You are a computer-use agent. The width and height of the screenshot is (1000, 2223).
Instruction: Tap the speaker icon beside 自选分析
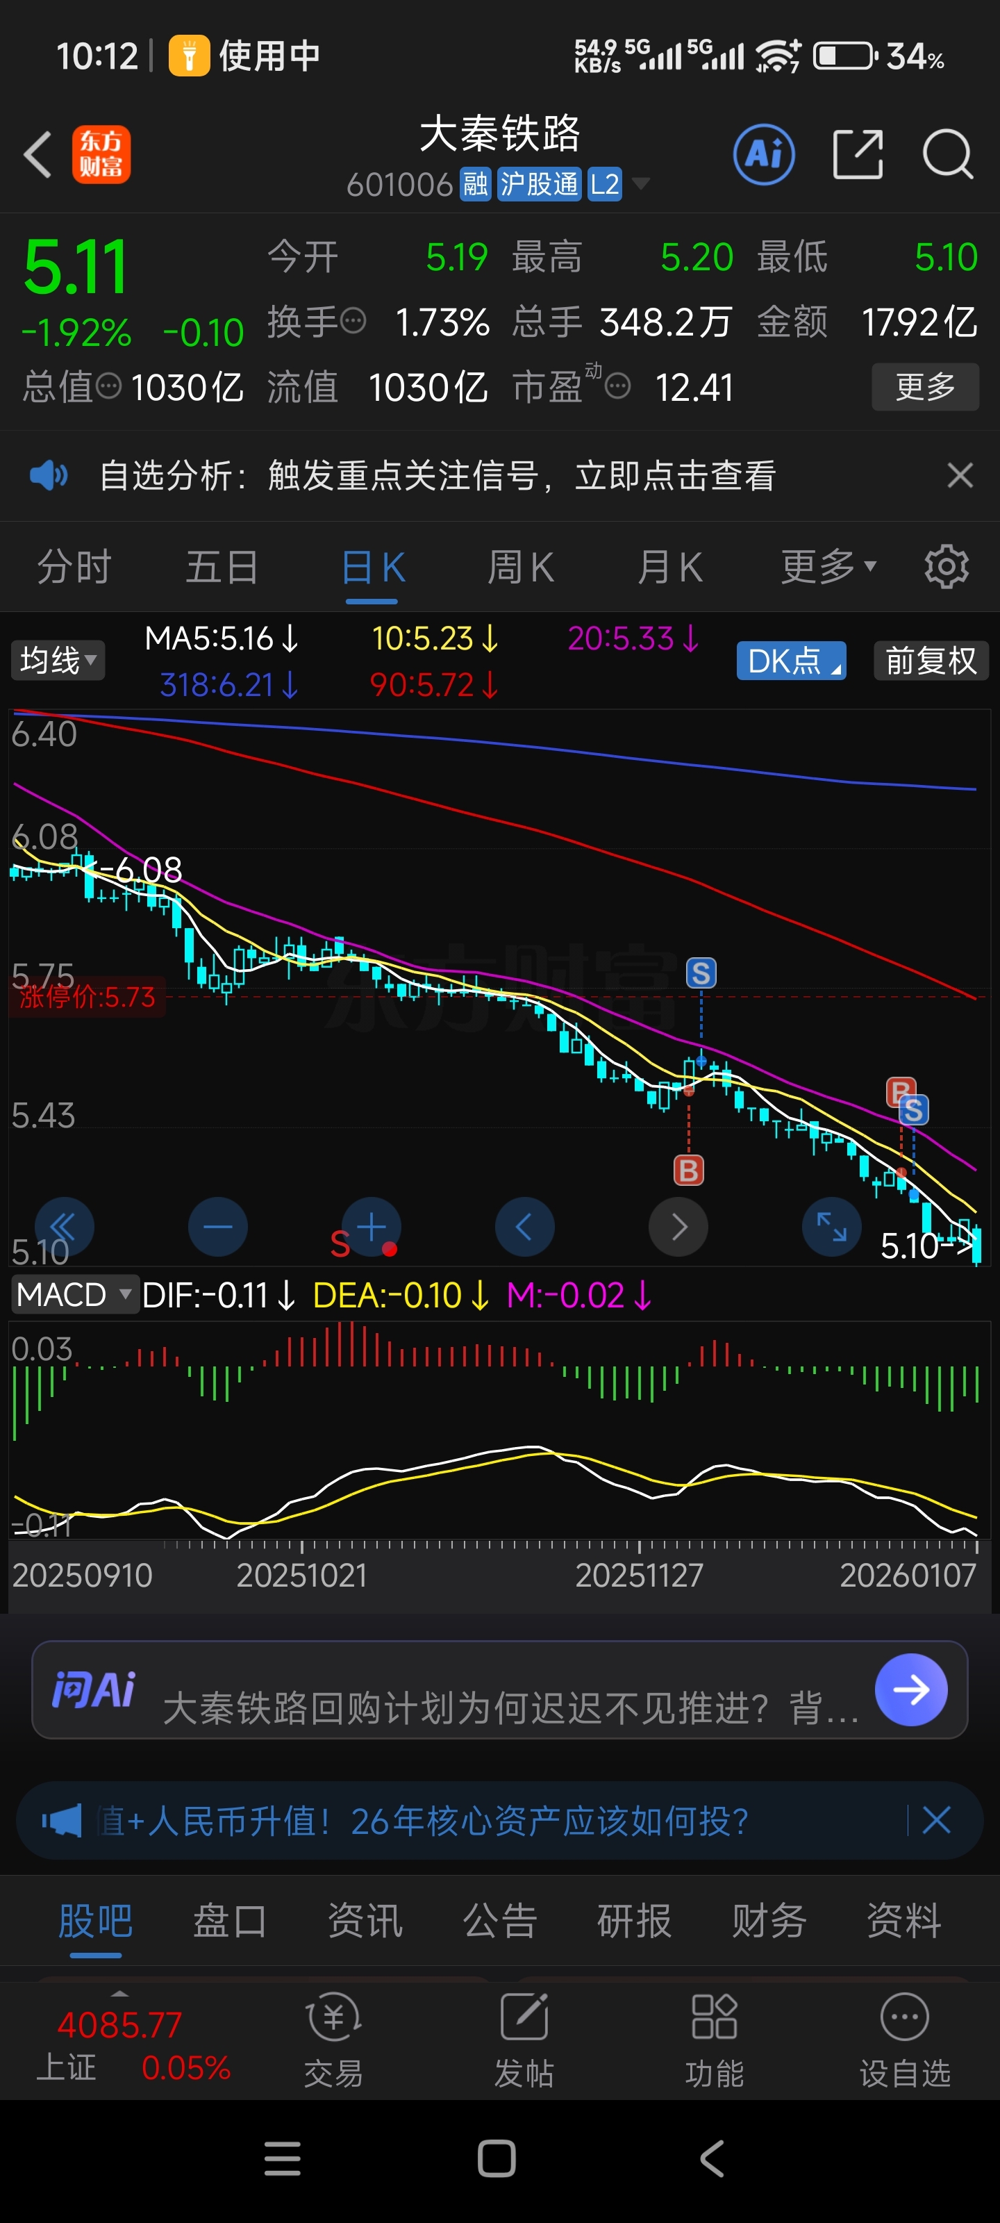[x=49, y=475]
